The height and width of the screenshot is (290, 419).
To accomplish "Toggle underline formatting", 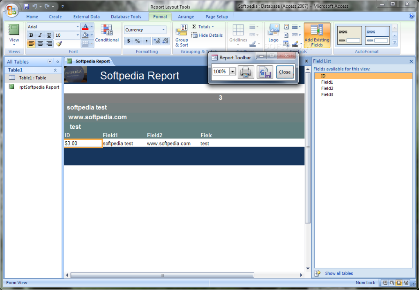I will click(x=49, y=35).
